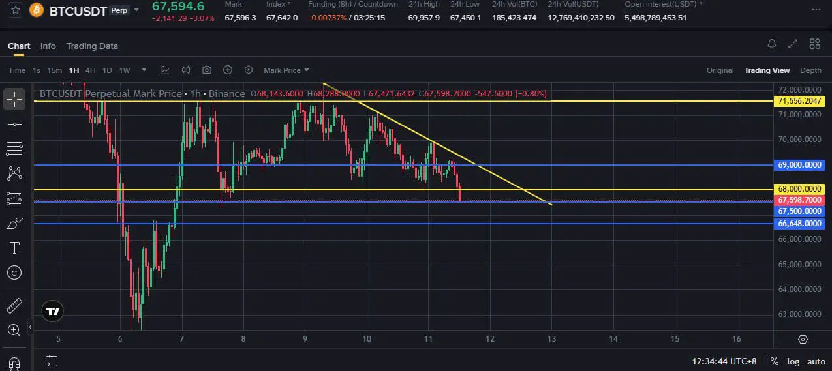The width and height of the screenshot is (832, 371).
Task: Expand chart to fullscreen
Action: pos(793,44)
